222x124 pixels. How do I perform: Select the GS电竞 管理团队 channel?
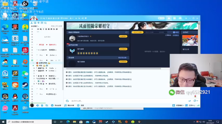pyautogui.click(x=46, y=50)
